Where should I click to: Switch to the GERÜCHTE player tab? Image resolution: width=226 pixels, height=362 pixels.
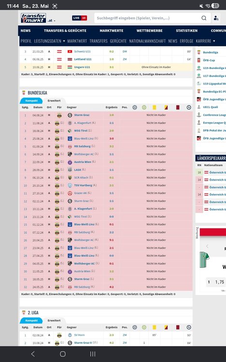pos(118,41)
